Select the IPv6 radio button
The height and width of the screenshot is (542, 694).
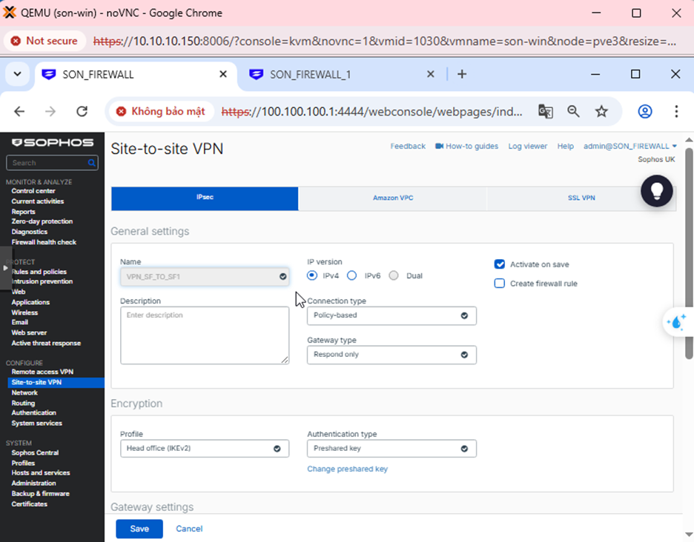352,275
